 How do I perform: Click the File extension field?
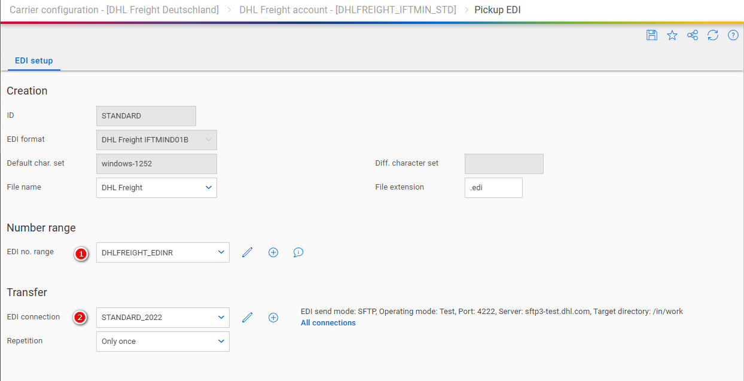493,188
